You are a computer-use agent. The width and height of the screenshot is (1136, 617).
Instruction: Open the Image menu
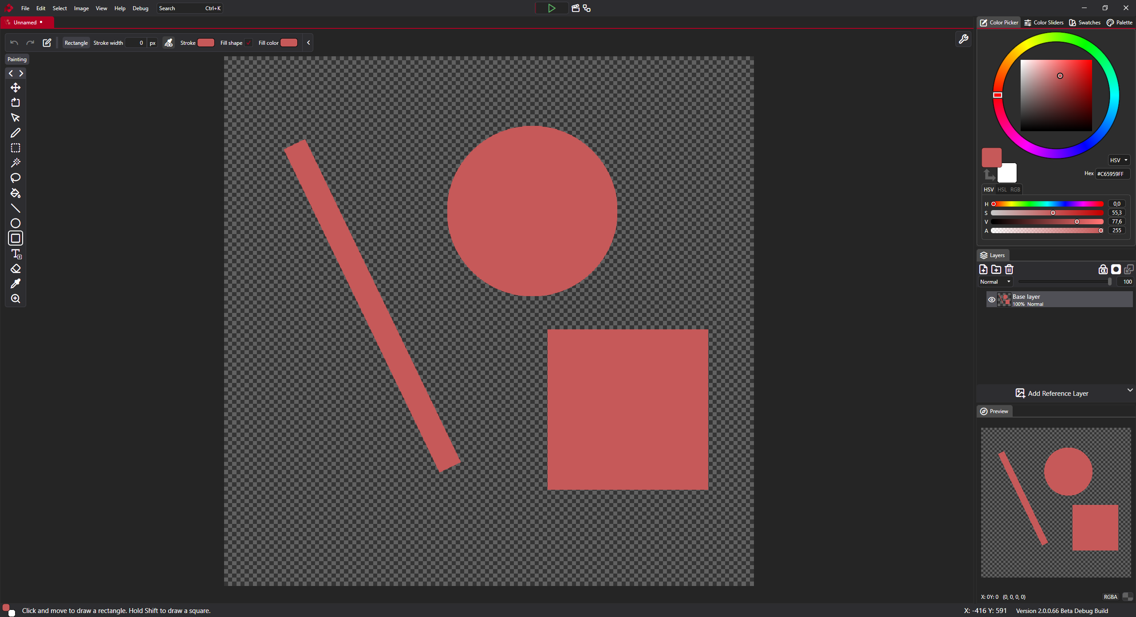pos(81,8)
